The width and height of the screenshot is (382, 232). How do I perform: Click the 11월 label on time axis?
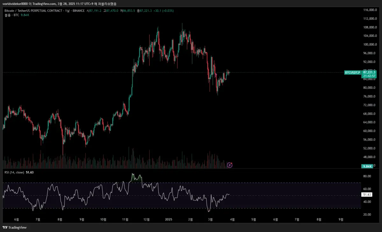coord(125,220)
